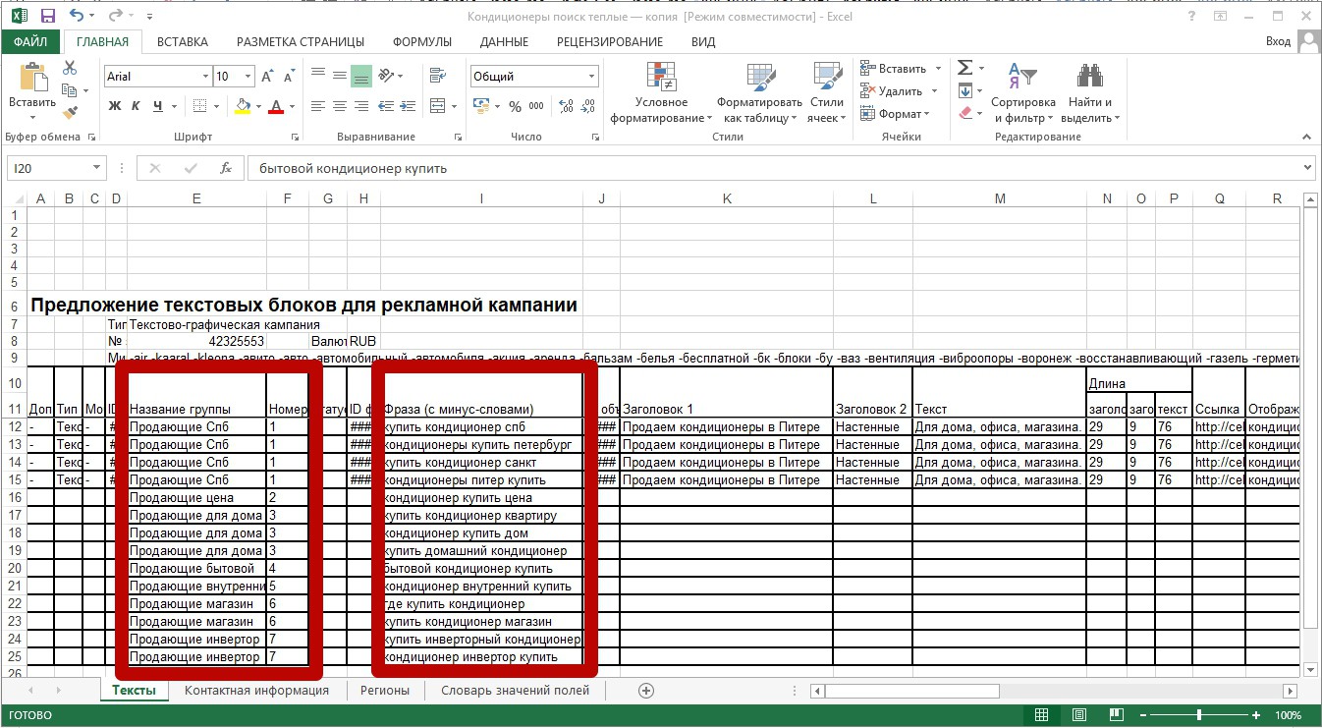Toggle Wrap Text in alignment group
The width and height of the screenshot is (1322, 728).
437,76
